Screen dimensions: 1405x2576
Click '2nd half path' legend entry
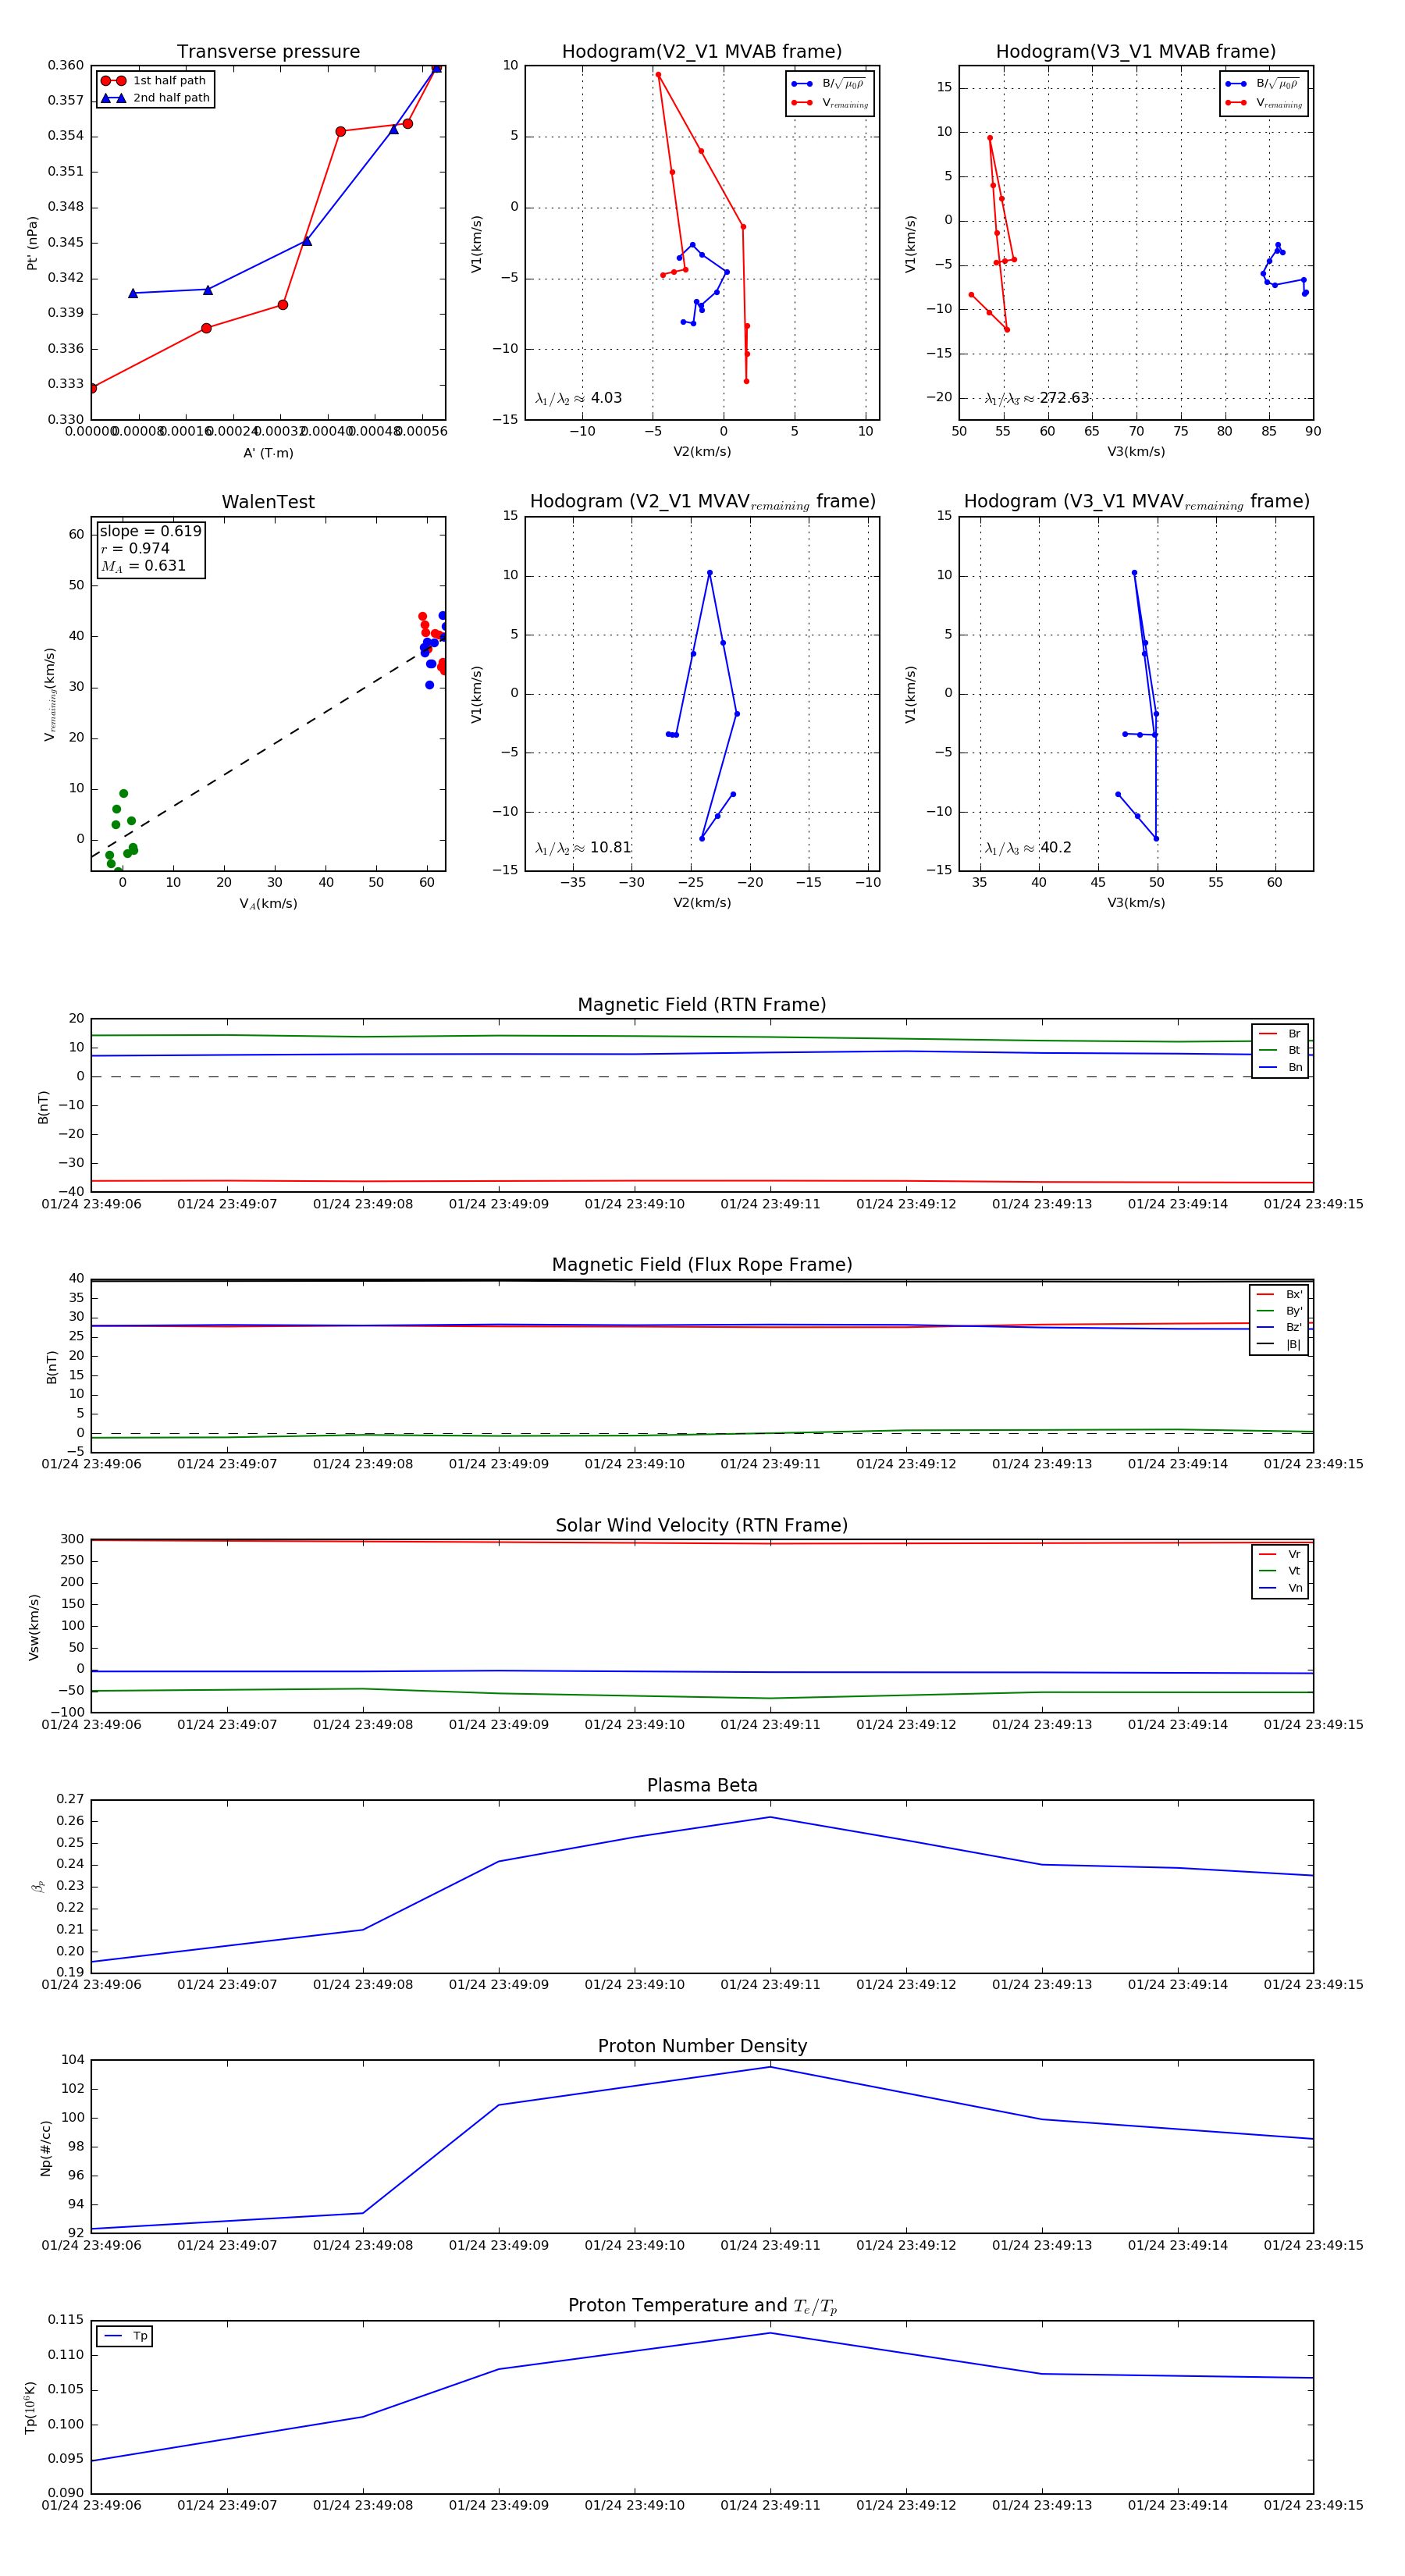click(x=155, y=98)
